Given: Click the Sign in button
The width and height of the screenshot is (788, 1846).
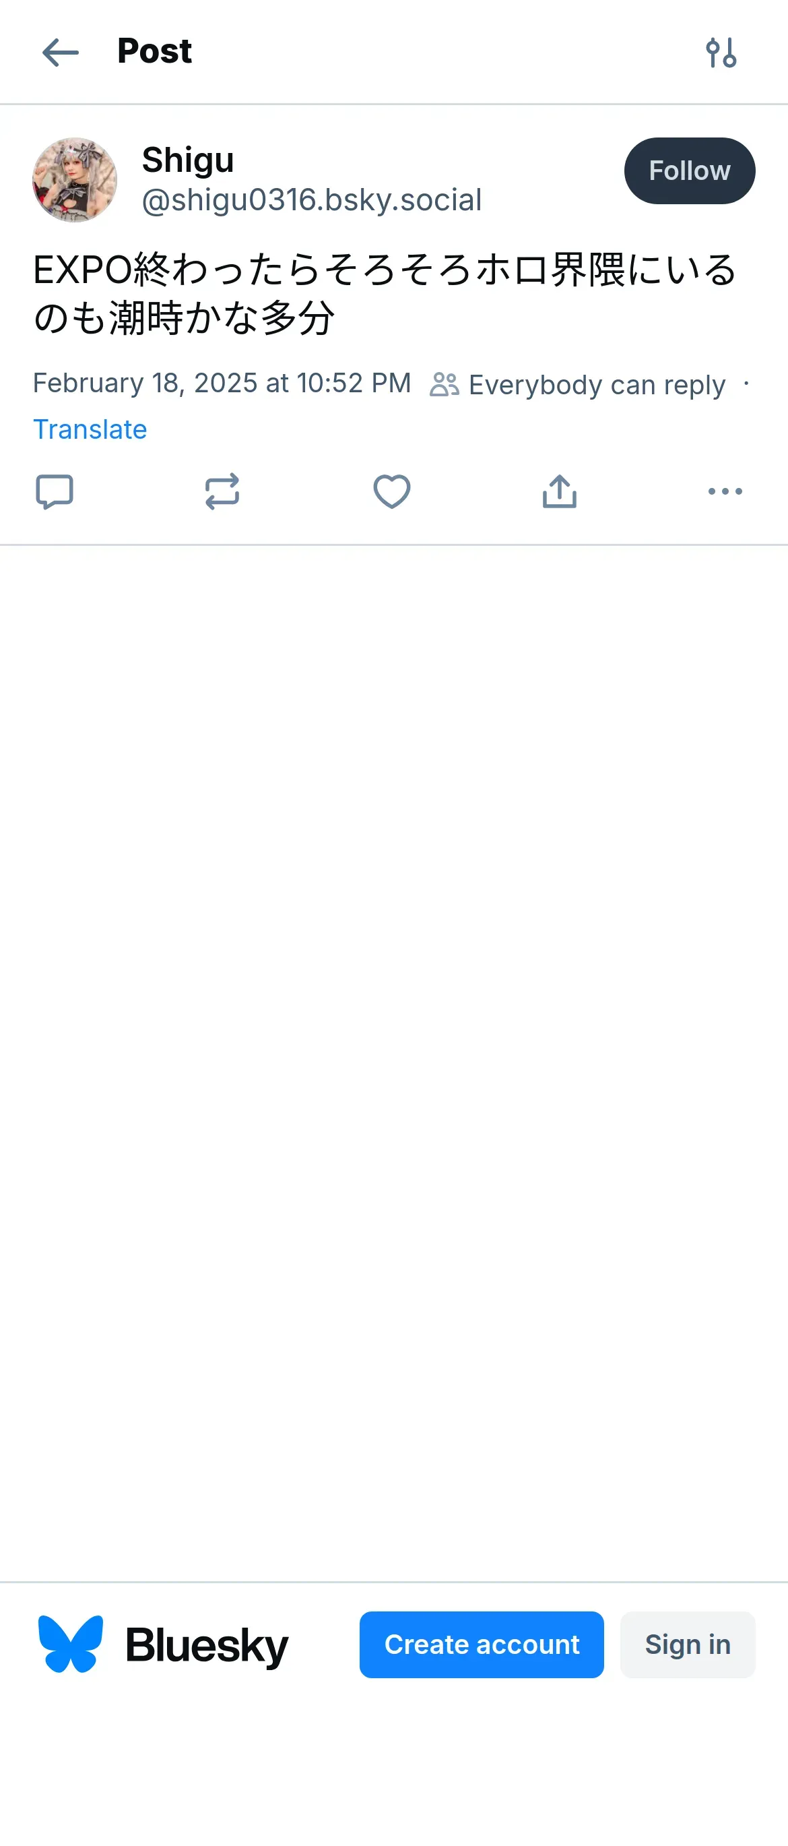Looking at the screenshot, I should (x=687, y=1644).
